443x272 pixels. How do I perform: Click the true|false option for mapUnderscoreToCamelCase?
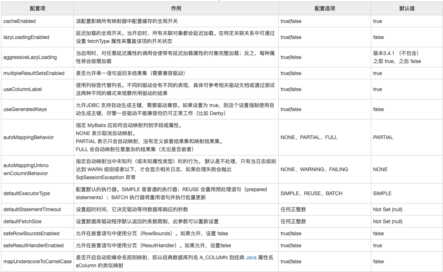click(x=291, y=261)
